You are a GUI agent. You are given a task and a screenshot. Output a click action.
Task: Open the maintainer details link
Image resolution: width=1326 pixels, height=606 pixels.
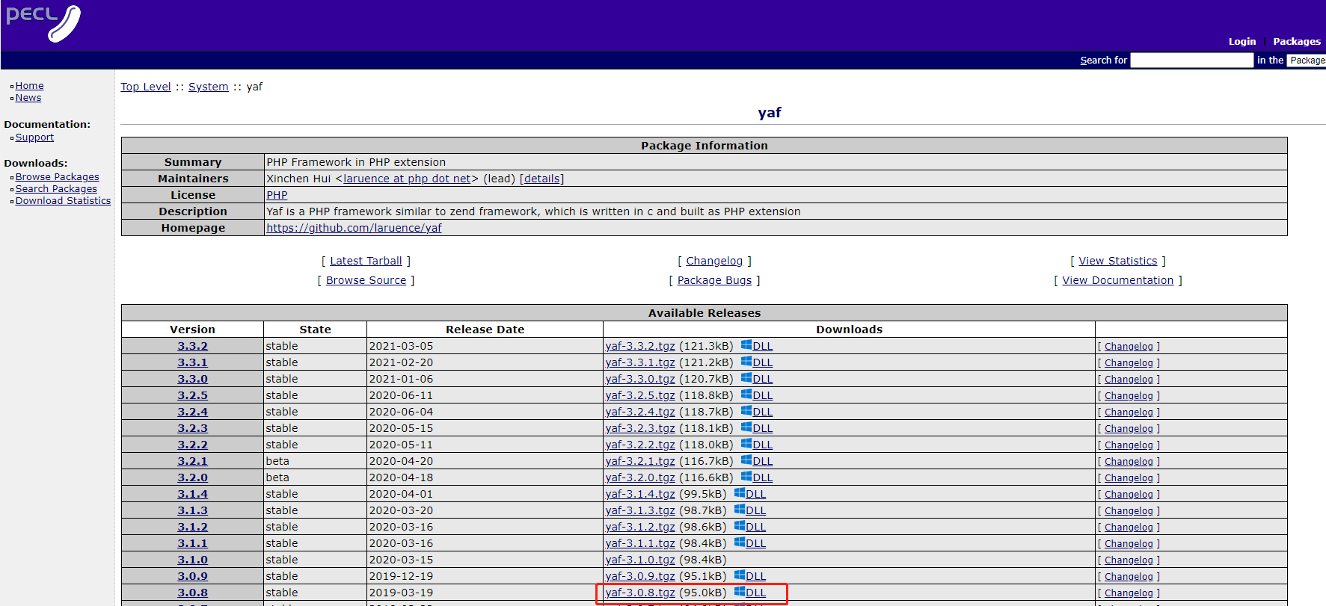point(541,179)
